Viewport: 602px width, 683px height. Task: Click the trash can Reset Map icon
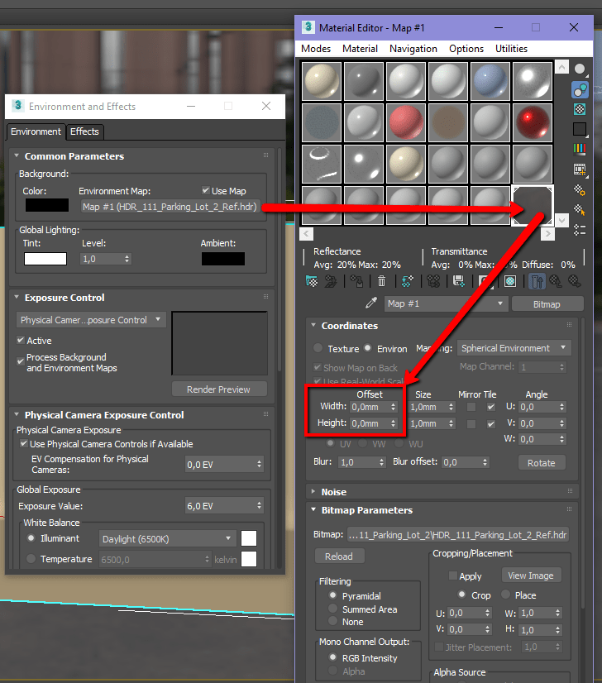coord(381,281)
